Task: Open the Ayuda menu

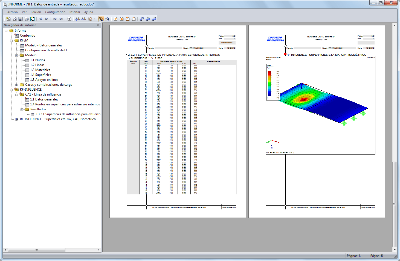Action: tap(89, 12)
